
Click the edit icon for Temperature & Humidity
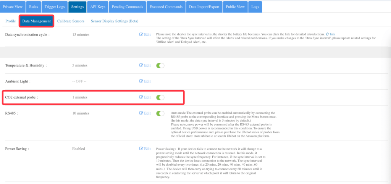(x=141, y=65)
